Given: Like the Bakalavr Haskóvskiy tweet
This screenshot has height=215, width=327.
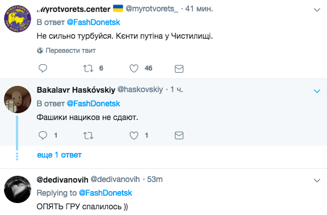Looking at the screenshot, I should point(134,135).
